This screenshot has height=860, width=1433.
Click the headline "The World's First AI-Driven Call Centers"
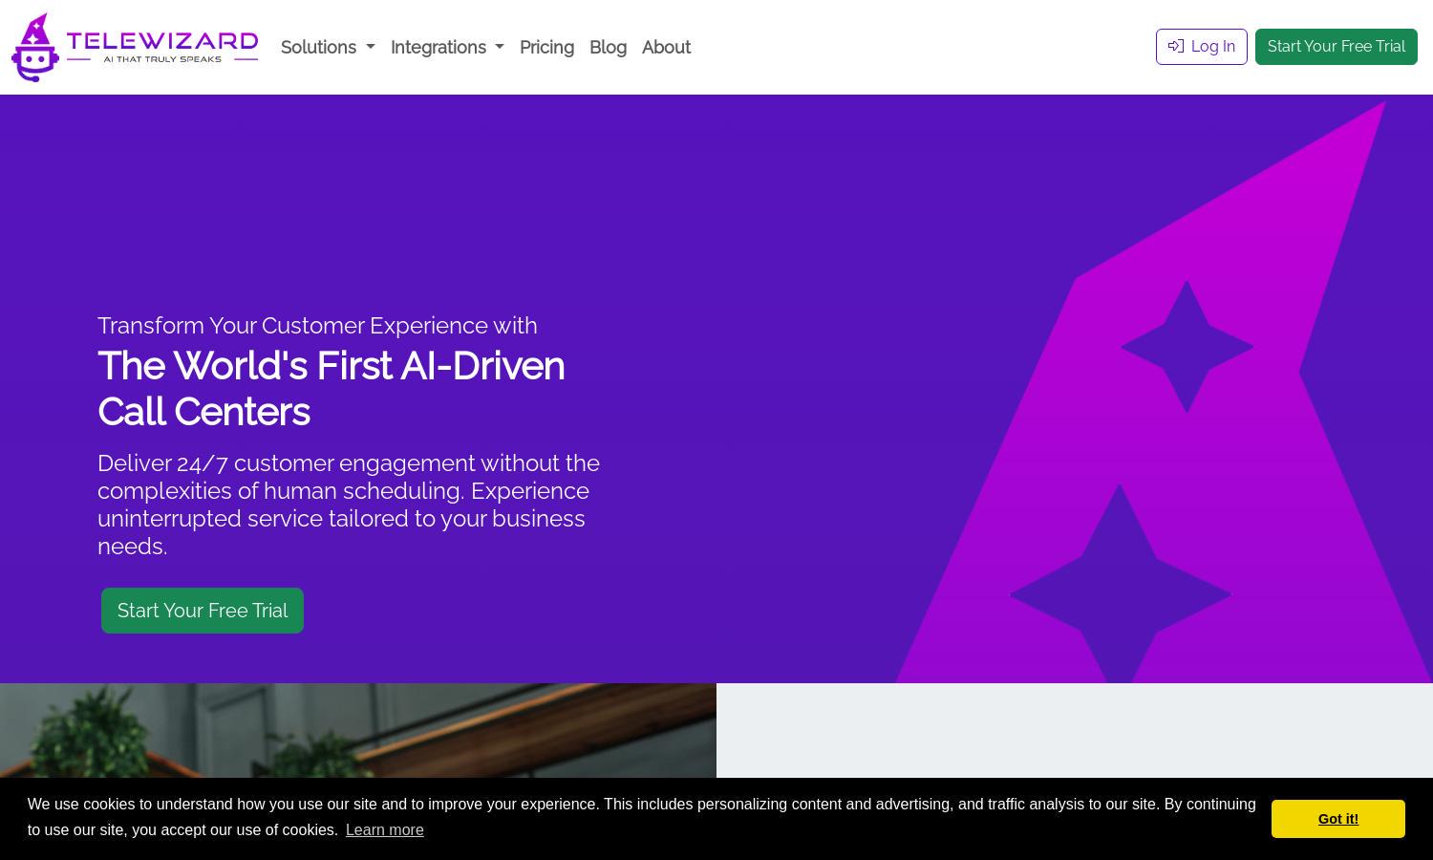[x=332, y=389]
